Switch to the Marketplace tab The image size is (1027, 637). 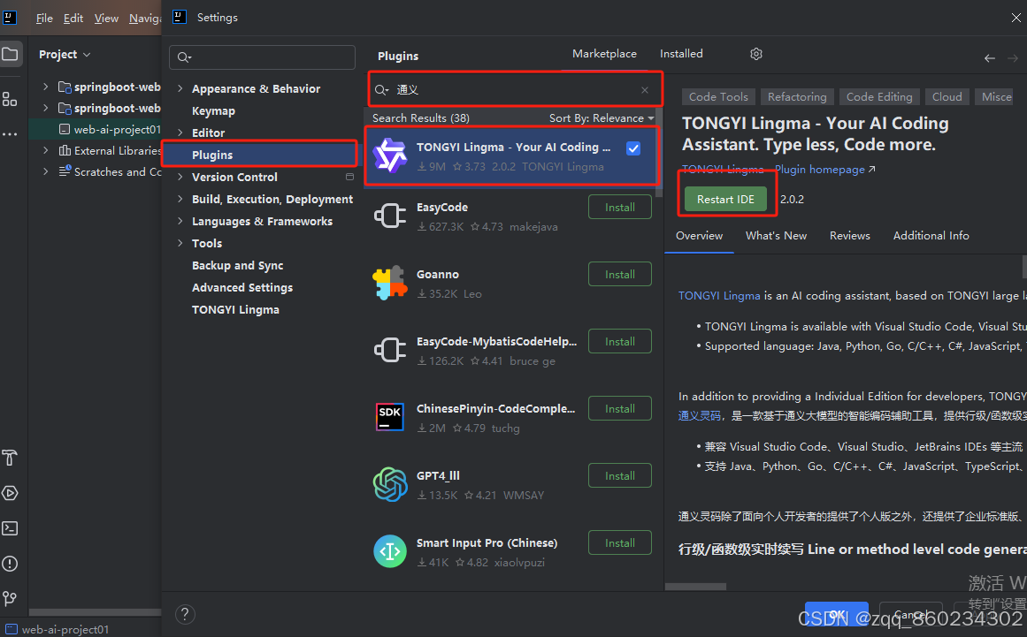point(604,54)
